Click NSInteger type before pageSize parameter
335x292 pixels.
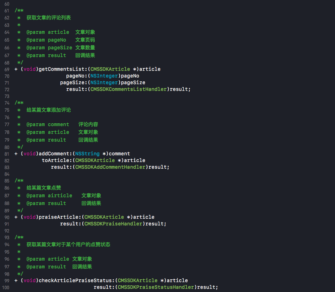tap(104, 82)
